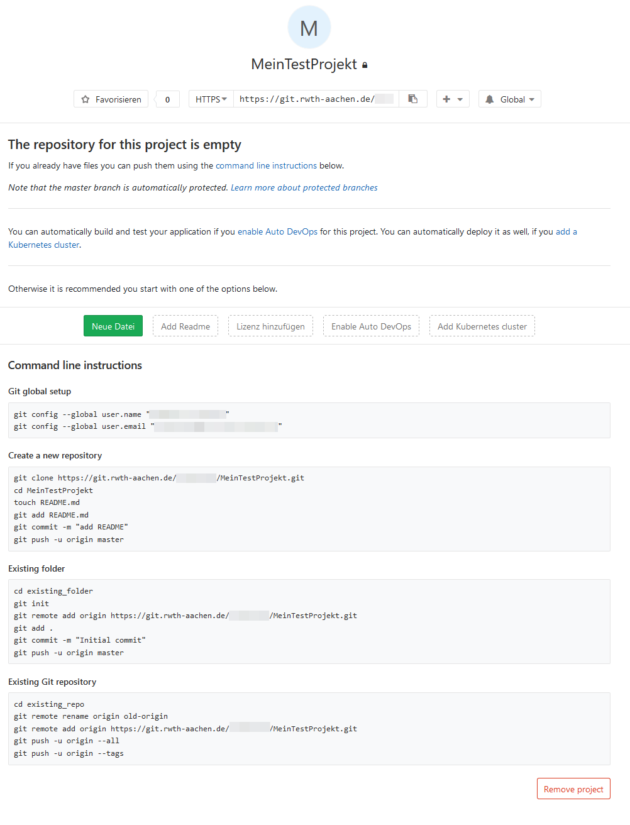Click the favorites count badge showing 0

[167, 99]
